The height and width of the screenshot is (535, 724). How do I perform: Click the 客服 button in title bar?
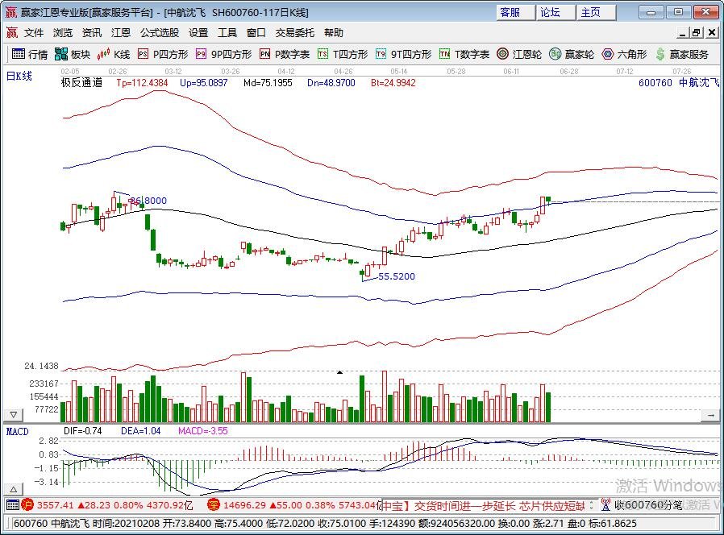click(x=516, y=12)
